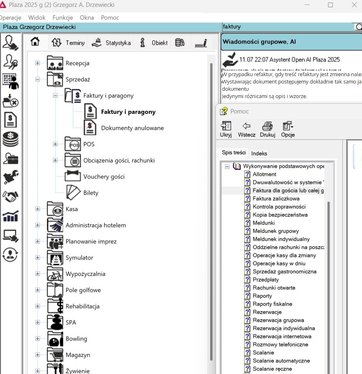Open the Statystyka toolbar button

pyautogui.click(x=111, y=43)
